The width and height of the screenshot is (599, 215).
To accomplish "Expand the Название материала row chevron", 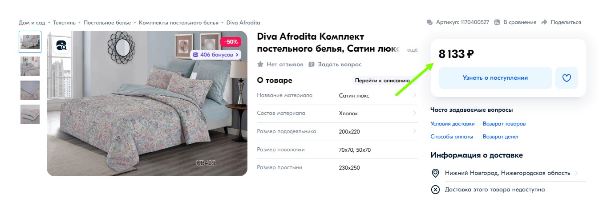I will click(x=414, y=95).
